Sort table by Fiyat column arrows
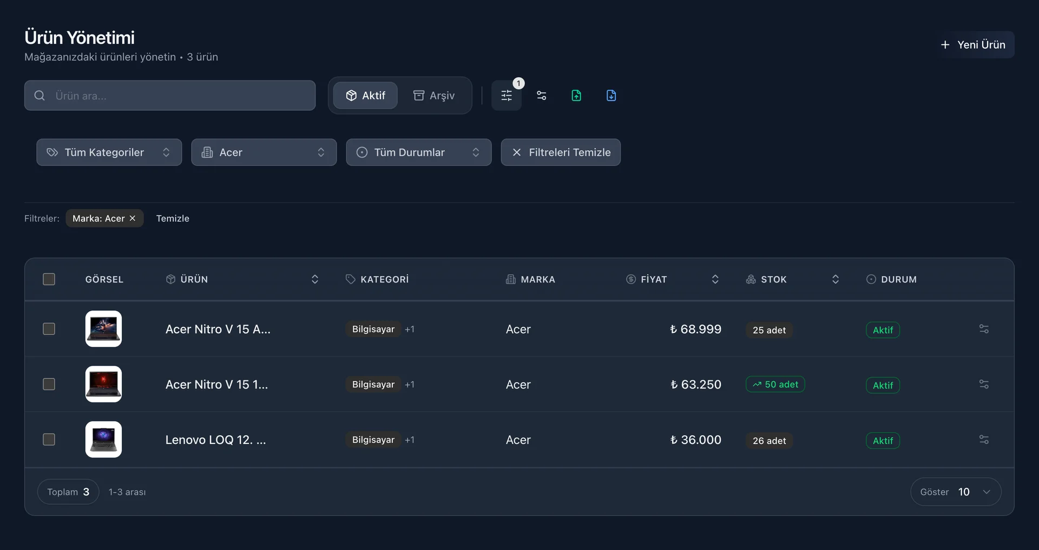Image resolution: width=1039 pixels, height=550 pixels. (x=715, y=279)
